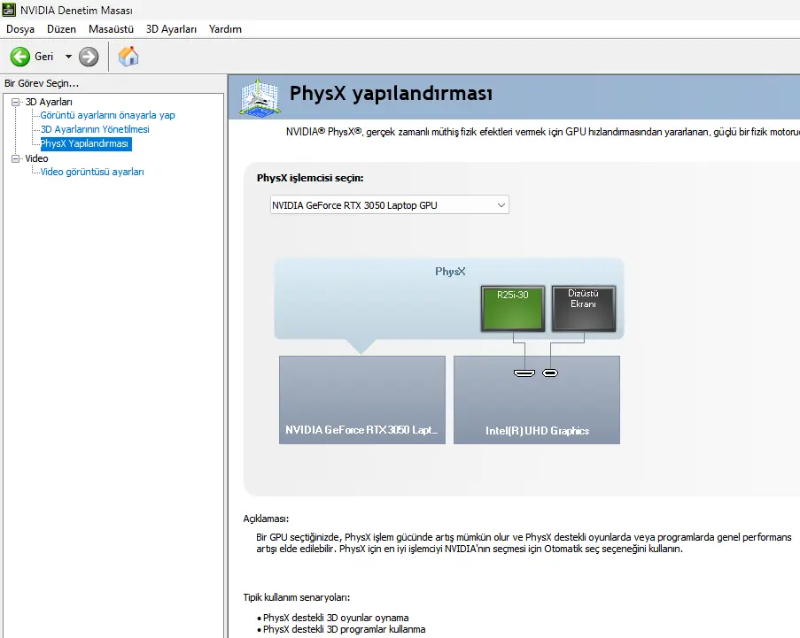Open the Düzen menu
Screen dimensions: 800x638
tap(61, 29)
